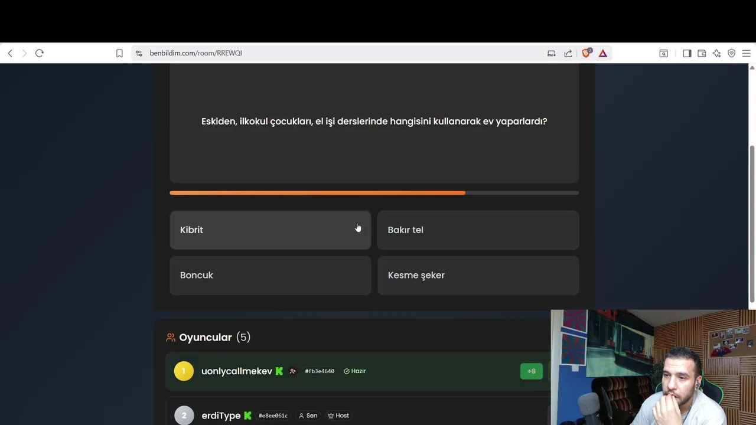Click player name erdiType
The image size is (756, 425).
(221, 416)
